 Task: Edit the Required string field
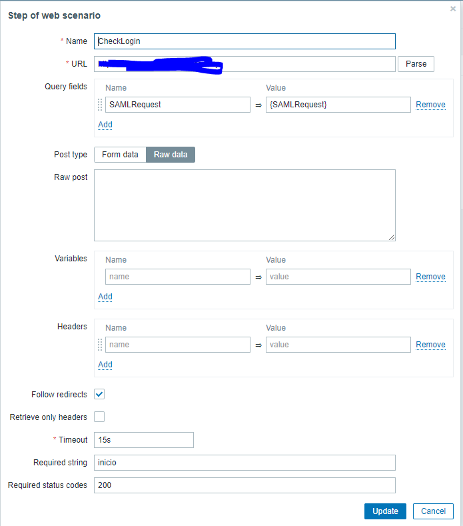coord(244,463)
